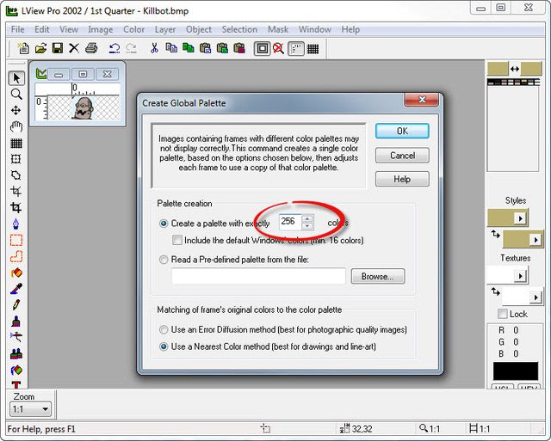The height and width of the screenshot is (441, 551).
Task: Select the hand pan tool
Action: click(16, 126)
